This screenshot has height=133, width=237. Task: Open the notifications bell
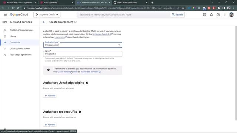211,15
